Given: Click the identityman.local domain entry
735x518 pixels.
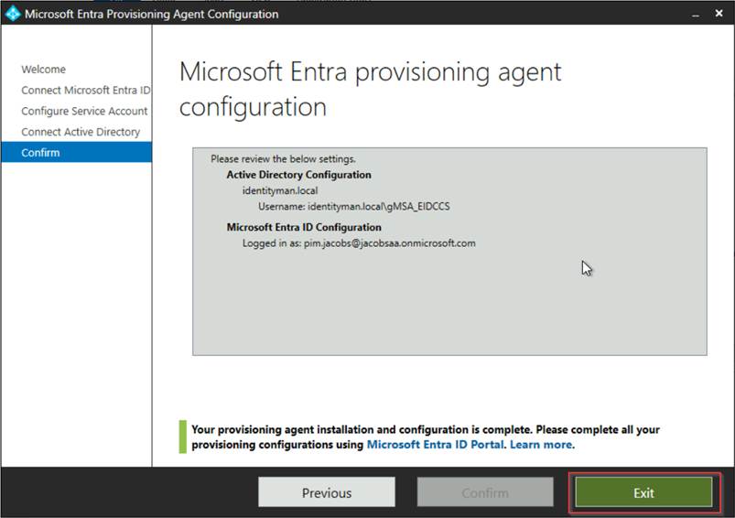Looking at the screenshot, I should tap(281, 190).
